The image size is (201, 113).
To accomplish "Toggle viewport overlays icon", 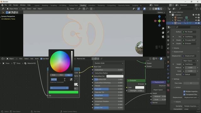I will tap(144, 9).
